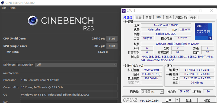Image resolution: width=217 pixels, height=103 pixels.
Task: Open the Help menu in Cinebench
Action: pyautogui.click(x=12, y=8)
